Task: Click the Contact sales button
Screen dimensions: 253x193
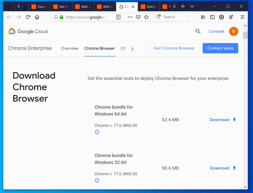Action: click(220, 48)
